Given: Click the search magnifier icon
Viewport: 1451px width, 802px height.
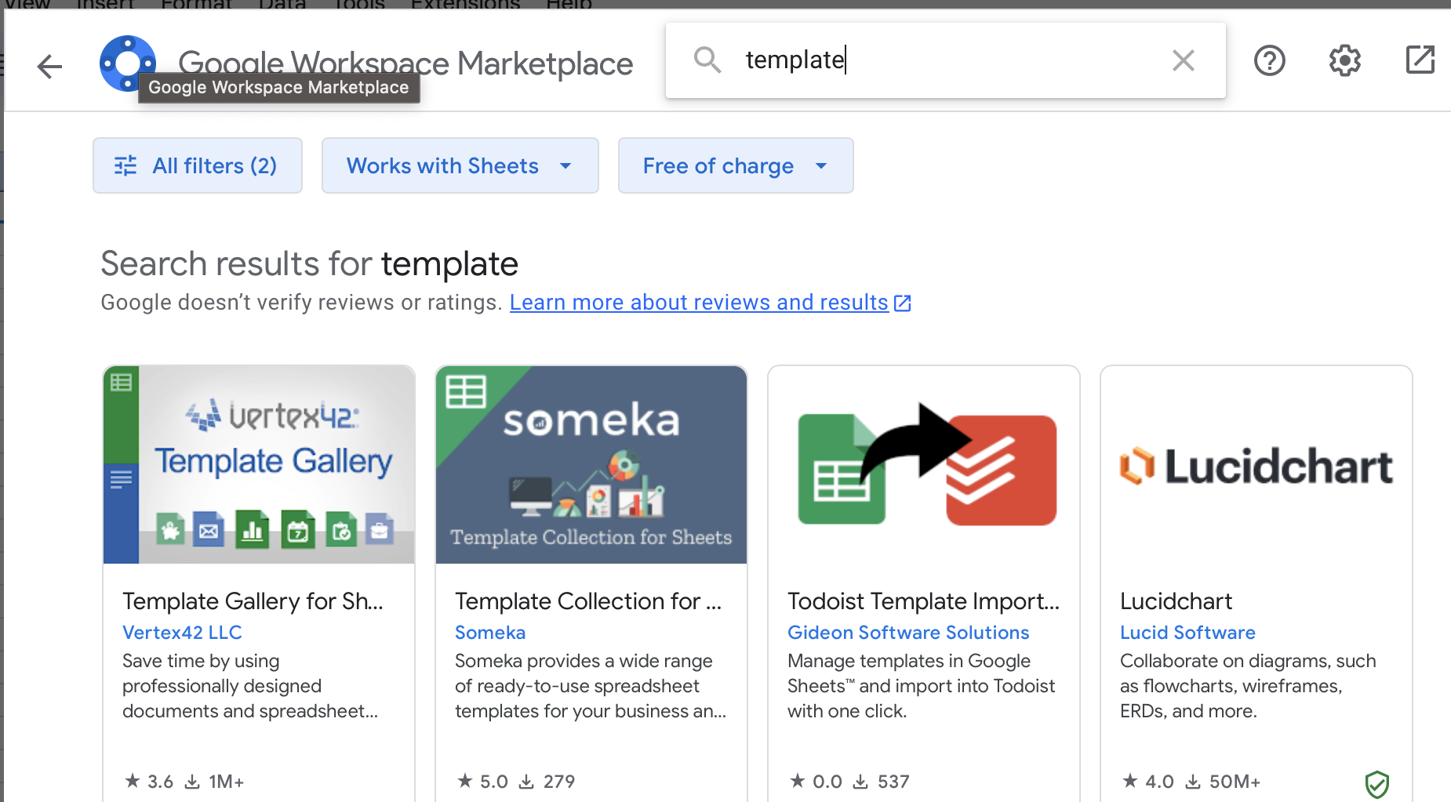Looking at the screenshot, I should coord(707,60).
